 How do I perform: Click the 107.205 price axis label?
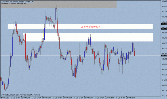(x=164, y=17)
